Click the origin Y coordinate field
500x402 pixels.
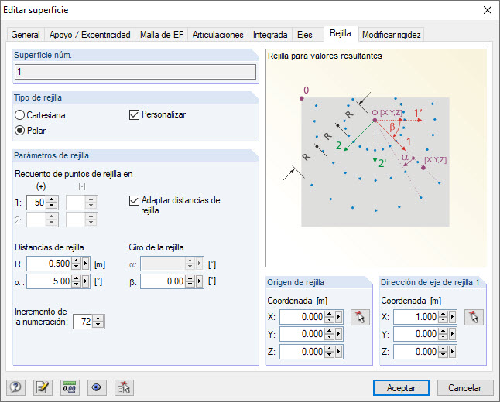(302, 334)
